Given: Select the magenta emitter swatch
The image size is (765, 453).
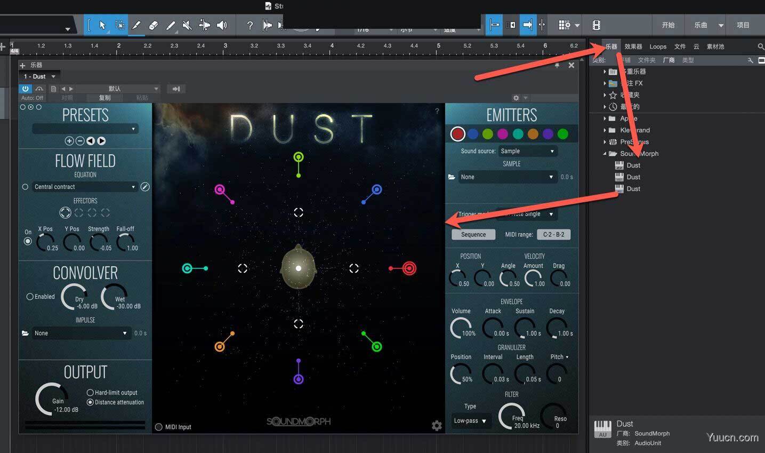Looking at the screenshot, I should tap(503, 134).
